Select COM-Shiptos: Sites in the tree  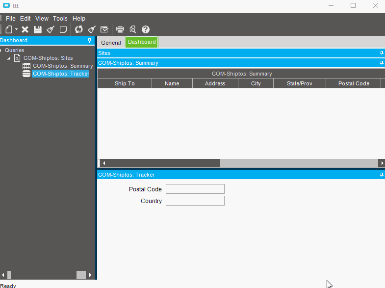tap(48, 58)
